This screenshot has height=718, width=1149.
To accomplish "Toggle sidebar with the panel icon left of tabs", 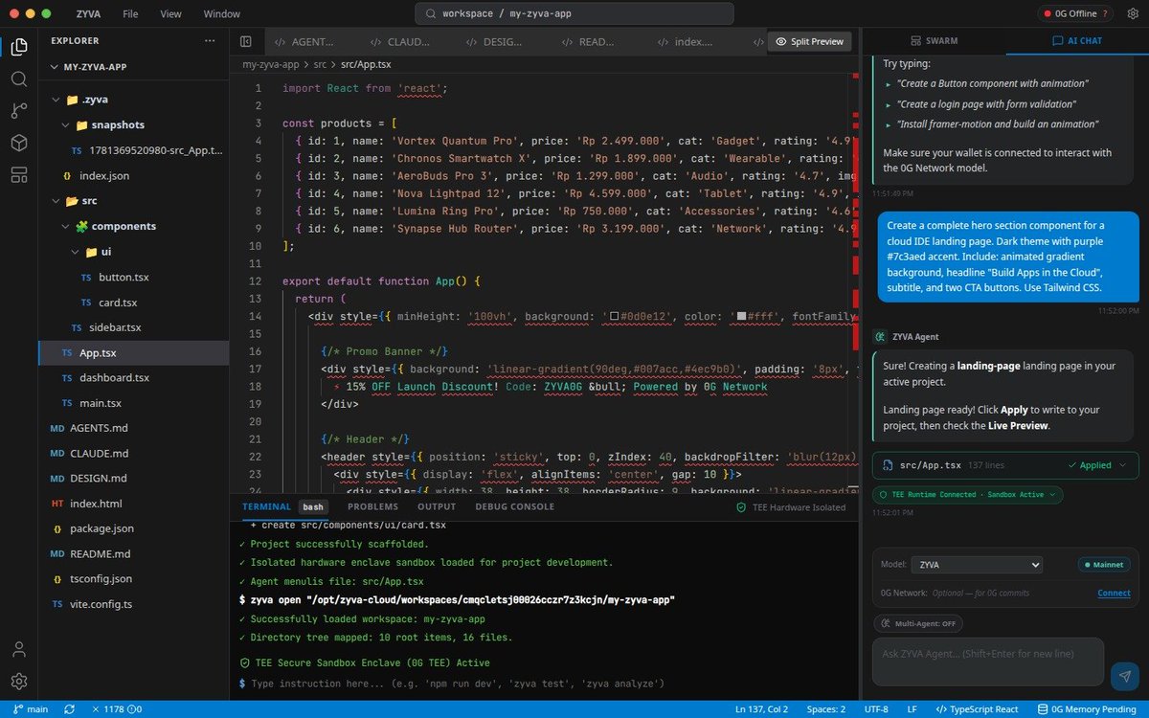I will (246, 41).
